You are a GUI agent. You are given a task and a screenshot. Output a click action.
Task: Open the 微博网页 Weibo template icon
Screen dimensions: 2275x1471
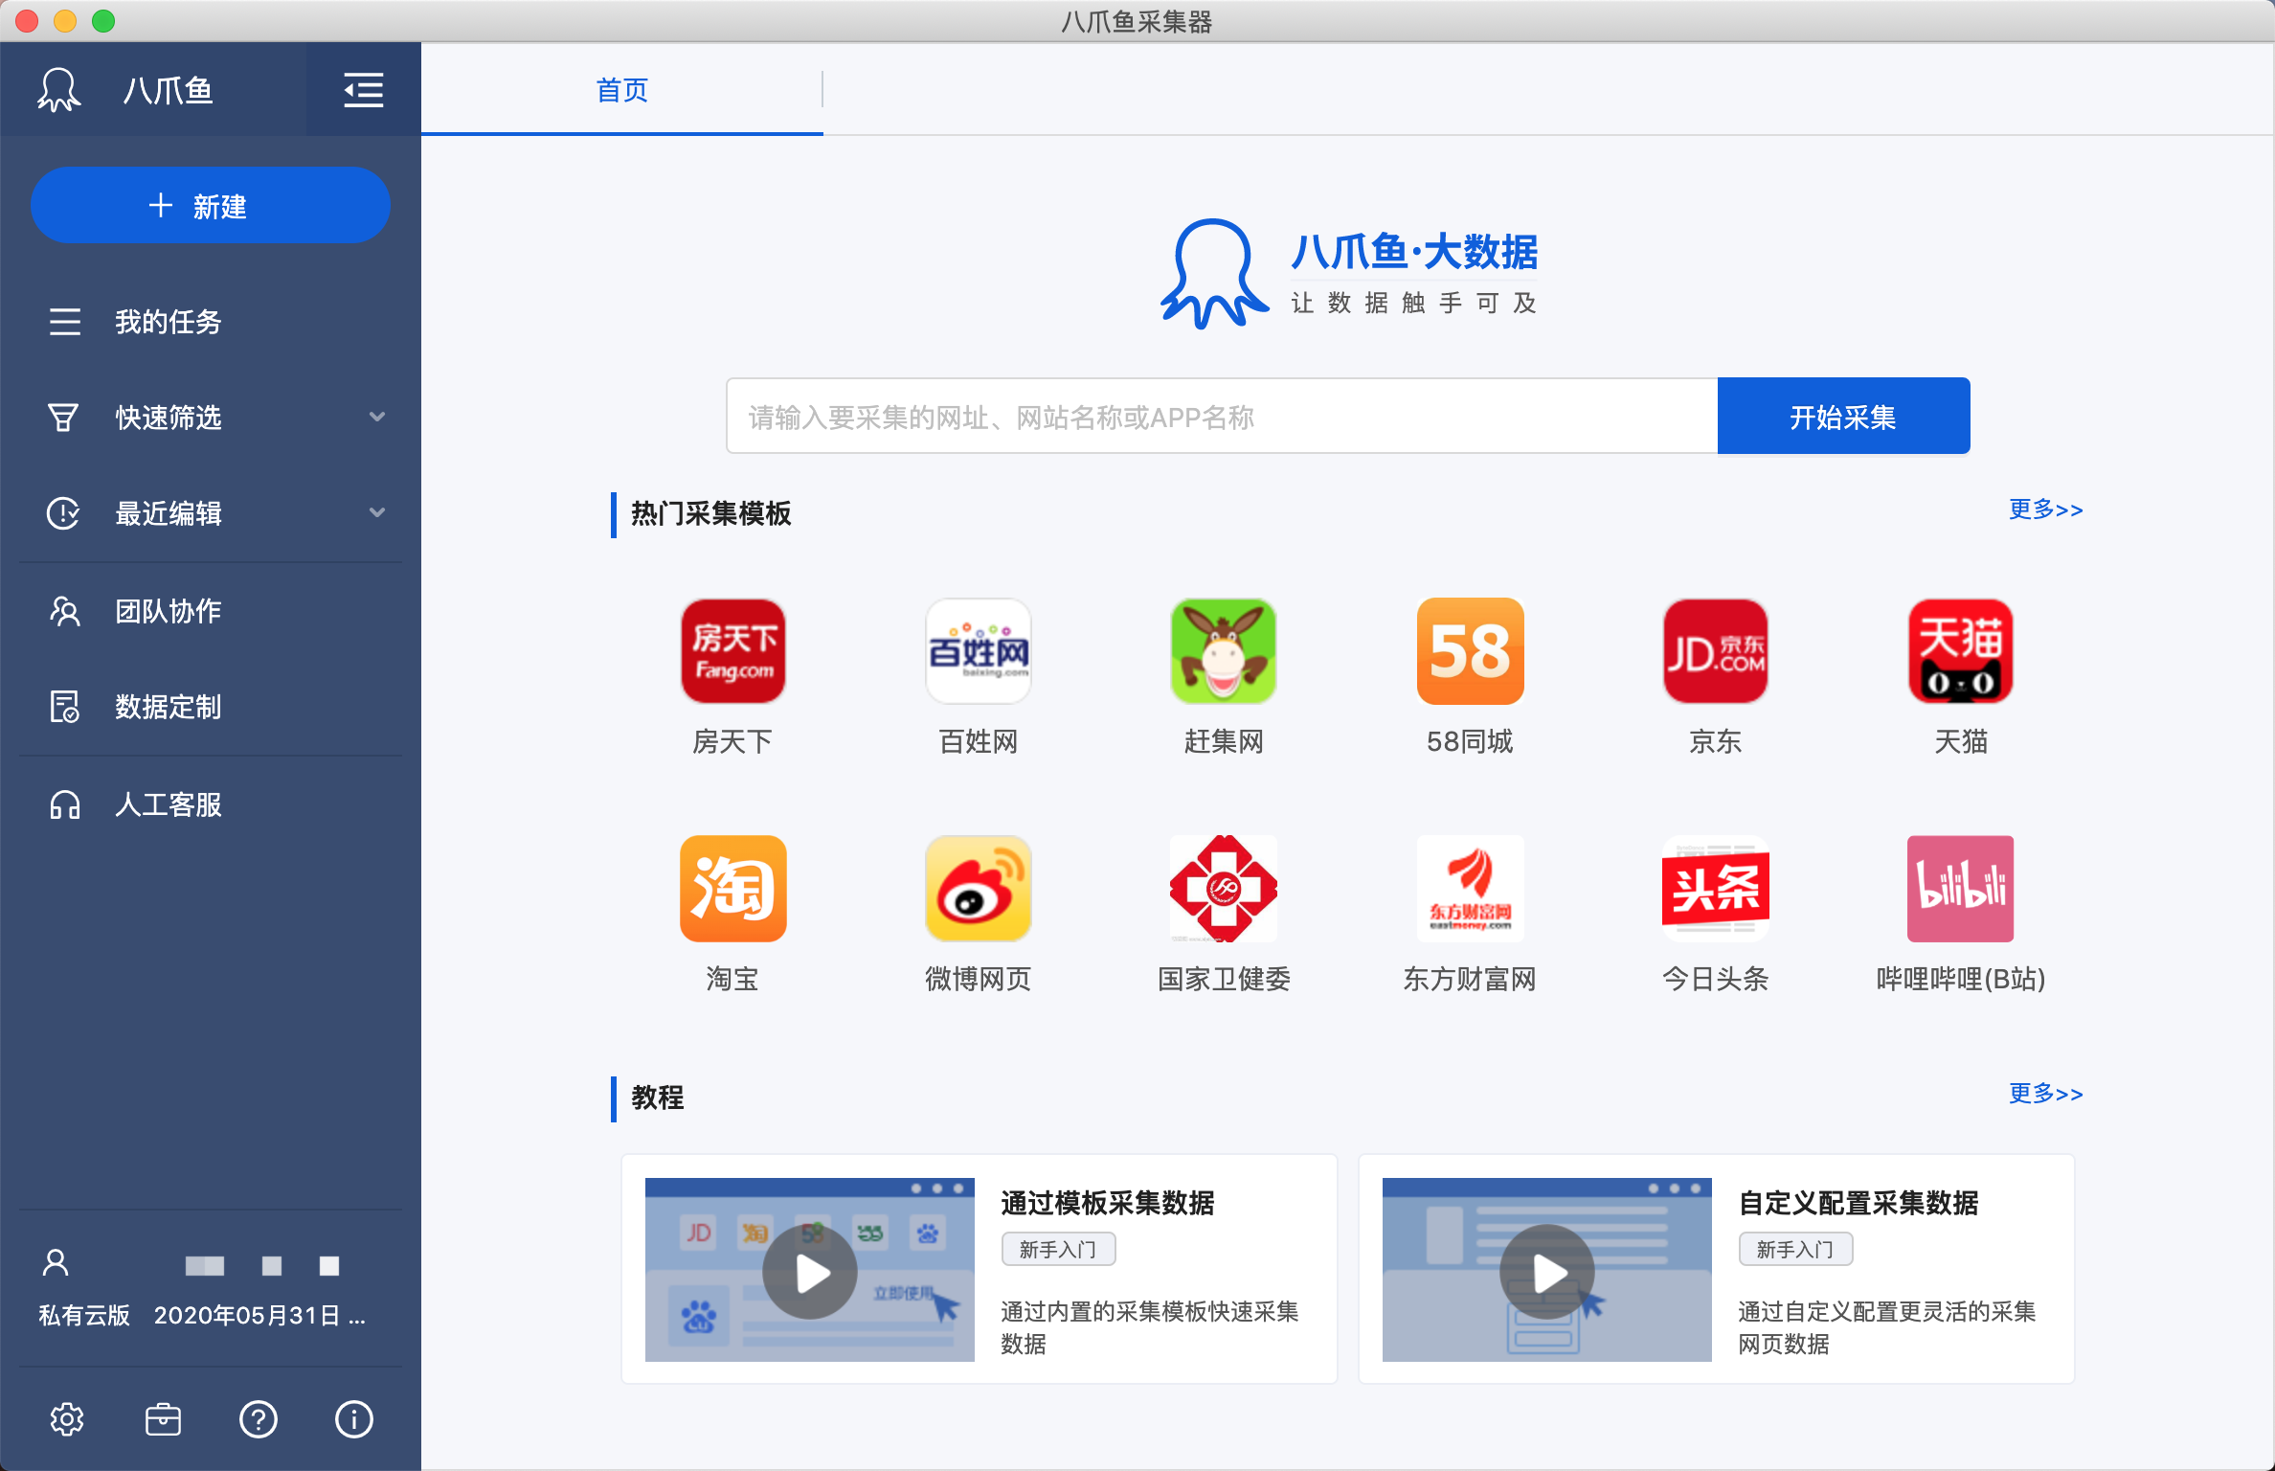point(978,889)
